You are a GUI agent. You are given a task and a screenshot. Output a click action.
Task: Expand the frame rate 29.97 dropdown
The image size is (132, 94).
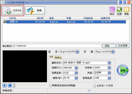[76, 78]
